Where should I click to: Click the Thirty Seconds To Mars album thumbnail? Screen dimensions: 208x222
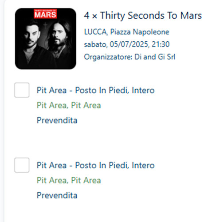[46, 39]
